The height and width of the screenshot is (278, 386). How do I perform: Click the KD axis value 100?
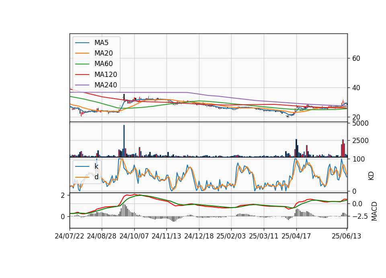coord(359,159)
